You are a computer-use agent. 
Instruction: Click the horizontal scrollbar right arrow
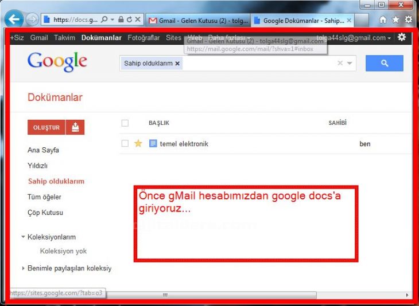407,295
